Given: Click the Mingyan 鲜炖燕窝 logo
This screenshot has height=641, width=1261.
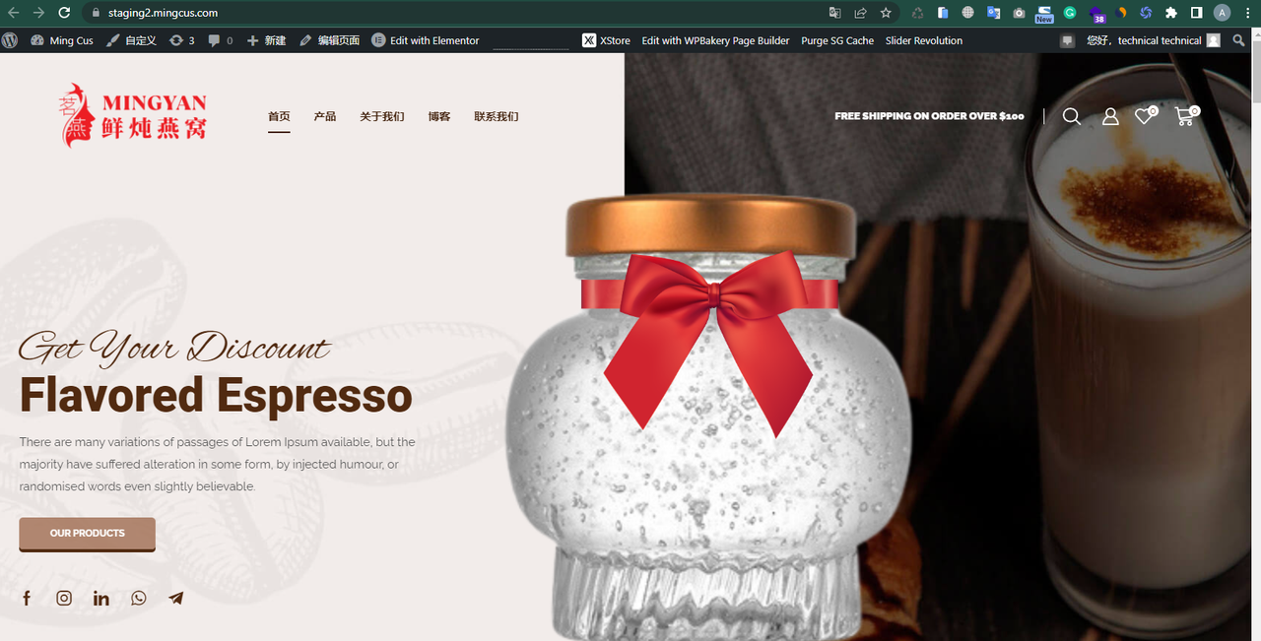Looking at the screenshot, I should [132, 116].
